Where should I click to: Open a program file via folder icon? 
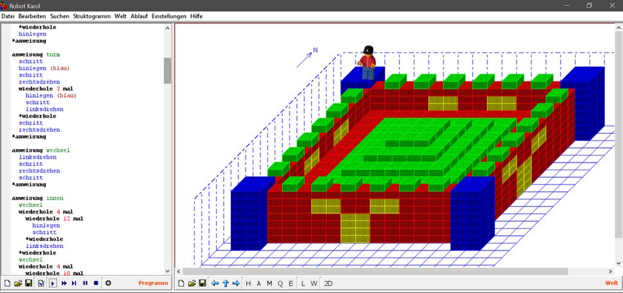18,283
